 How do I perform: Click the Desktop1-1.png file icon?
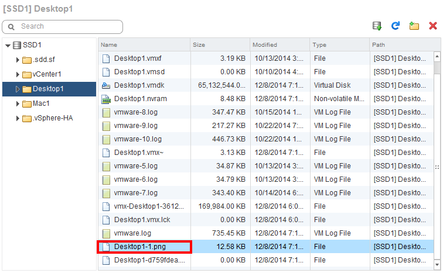point(106,247)
